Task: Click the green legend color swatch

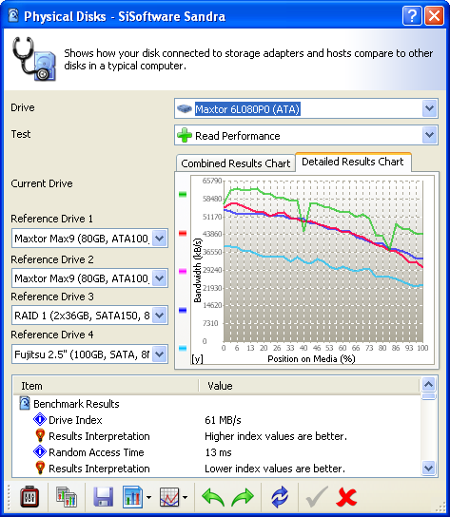Action: [183, 194]
